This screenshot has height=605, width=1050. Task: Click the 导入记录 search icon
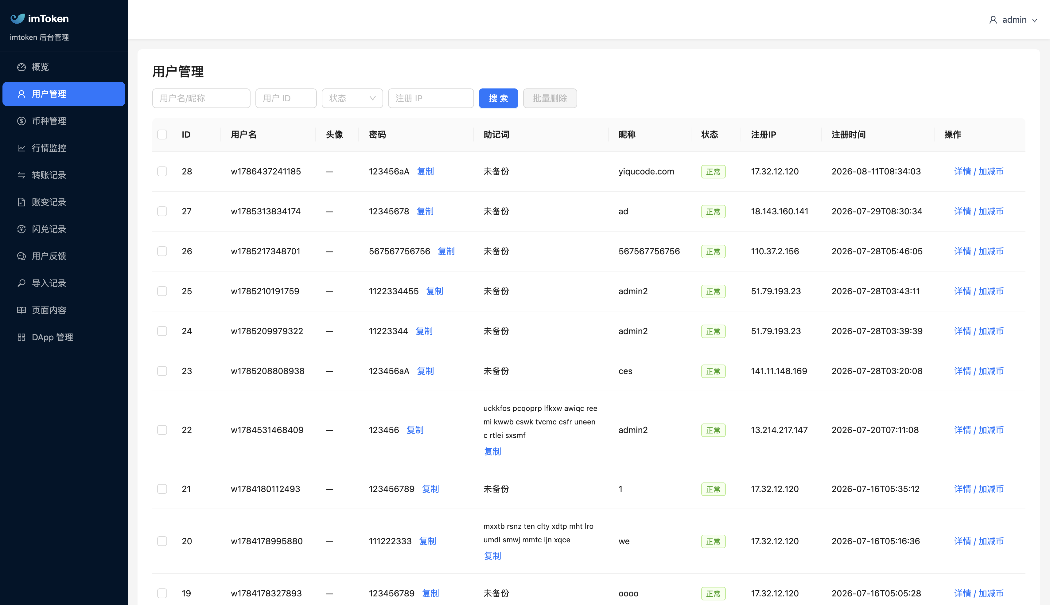(21, 283)
